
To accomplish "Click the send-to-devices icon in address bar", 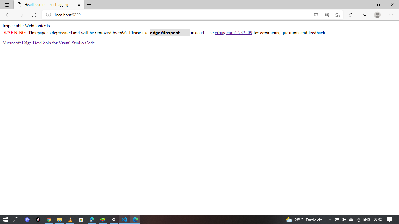I will (x=316, y=15).
